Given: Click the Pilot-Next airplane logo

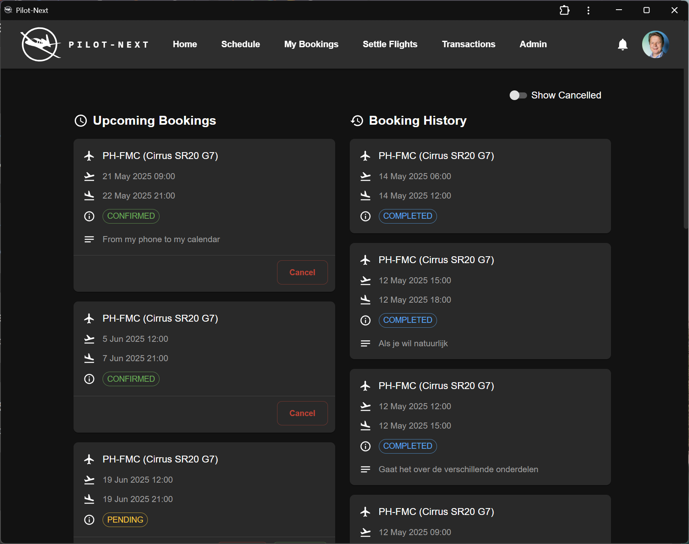Looking at the screenshot, I should tap(40, 44).
